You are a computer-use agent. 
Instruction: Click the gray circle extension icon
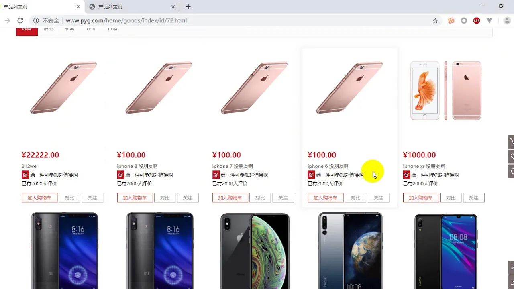pos(464,20)
